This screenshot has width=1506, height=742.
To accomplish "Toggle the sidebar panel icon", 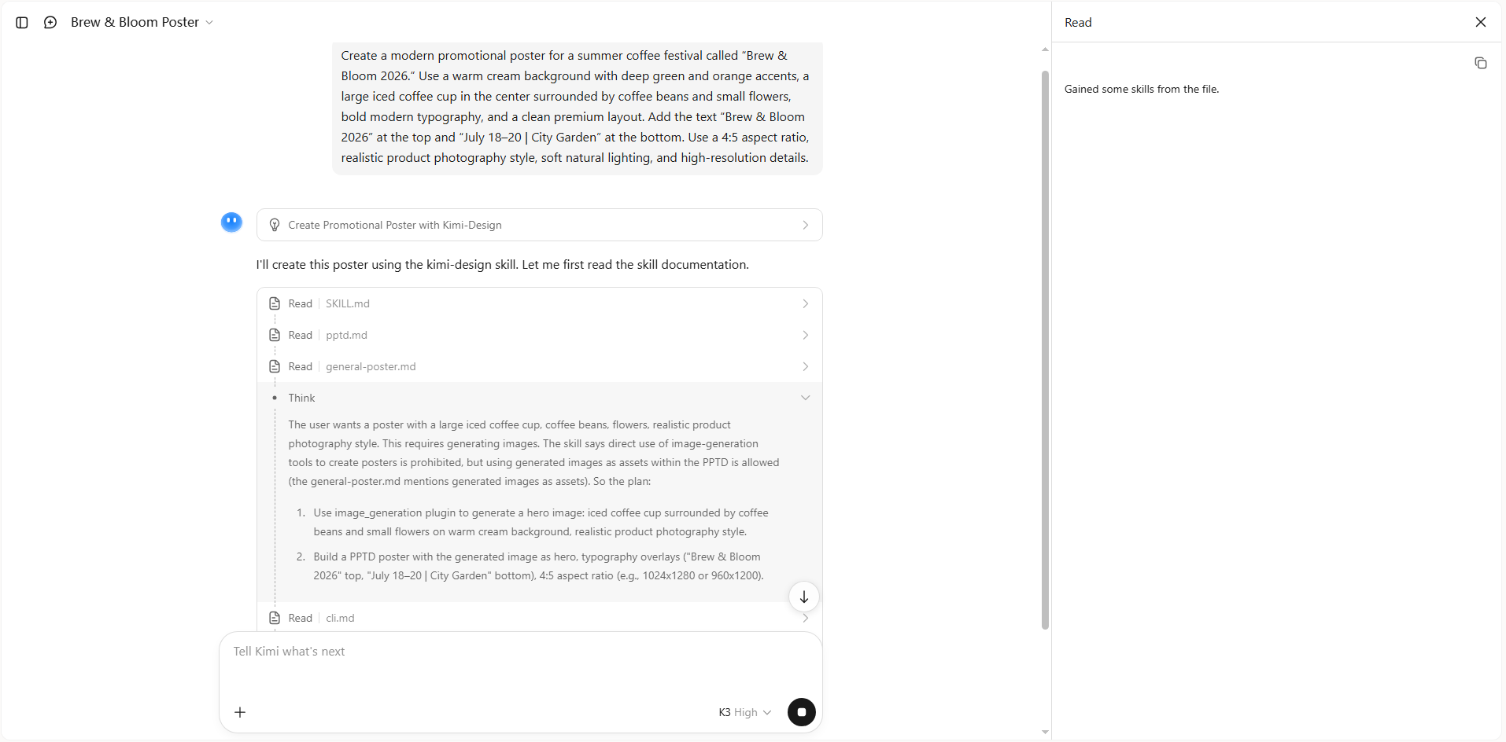I will tap(22, 23).
